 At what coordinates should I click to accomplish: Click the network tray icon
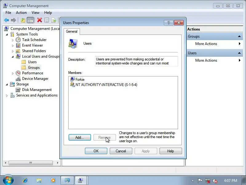tap(207, 181)
